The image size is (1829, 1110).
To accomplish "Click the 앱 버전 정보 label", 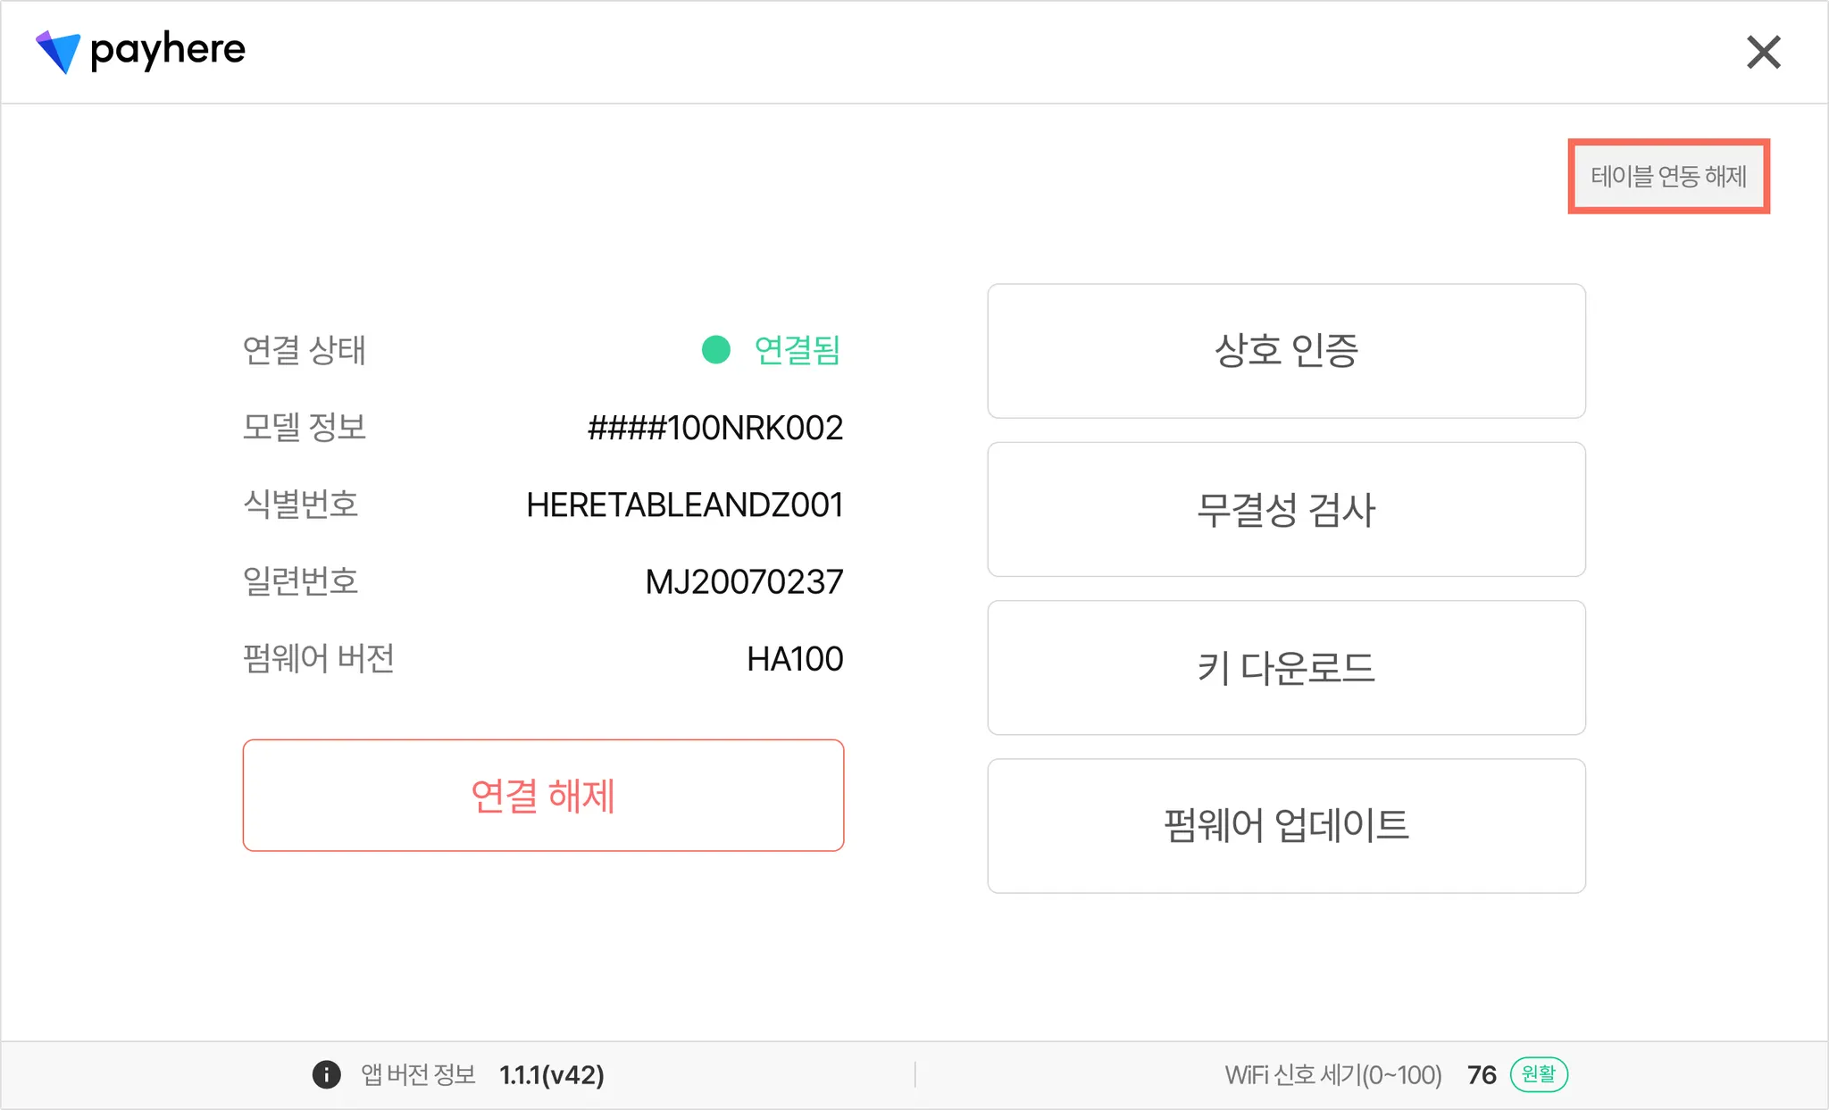I will (418, 1074).
